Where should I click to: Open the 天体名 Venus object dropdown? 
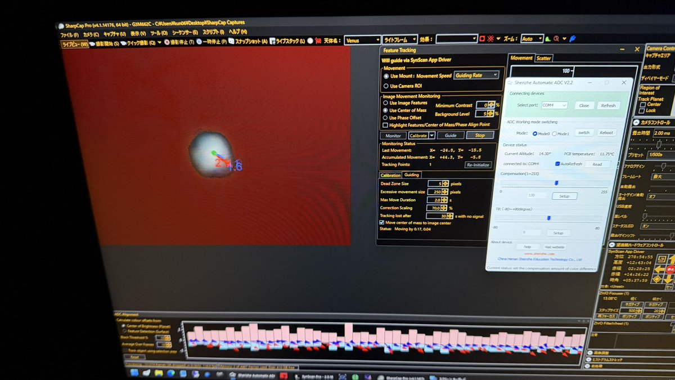(362, 40)
